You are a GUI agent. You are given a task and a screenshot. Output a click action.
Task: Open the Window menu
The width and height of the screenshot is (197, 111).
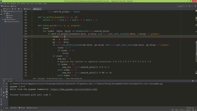40,3
